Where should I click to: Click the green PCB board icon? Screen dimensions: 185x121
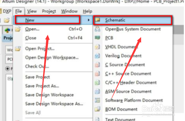(98, 38)
